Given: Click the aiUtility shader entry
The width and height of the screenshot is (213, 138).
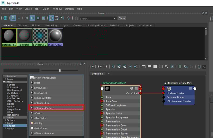Looking at the screenshot, I should pyautogui.click(x=38, y=123).
